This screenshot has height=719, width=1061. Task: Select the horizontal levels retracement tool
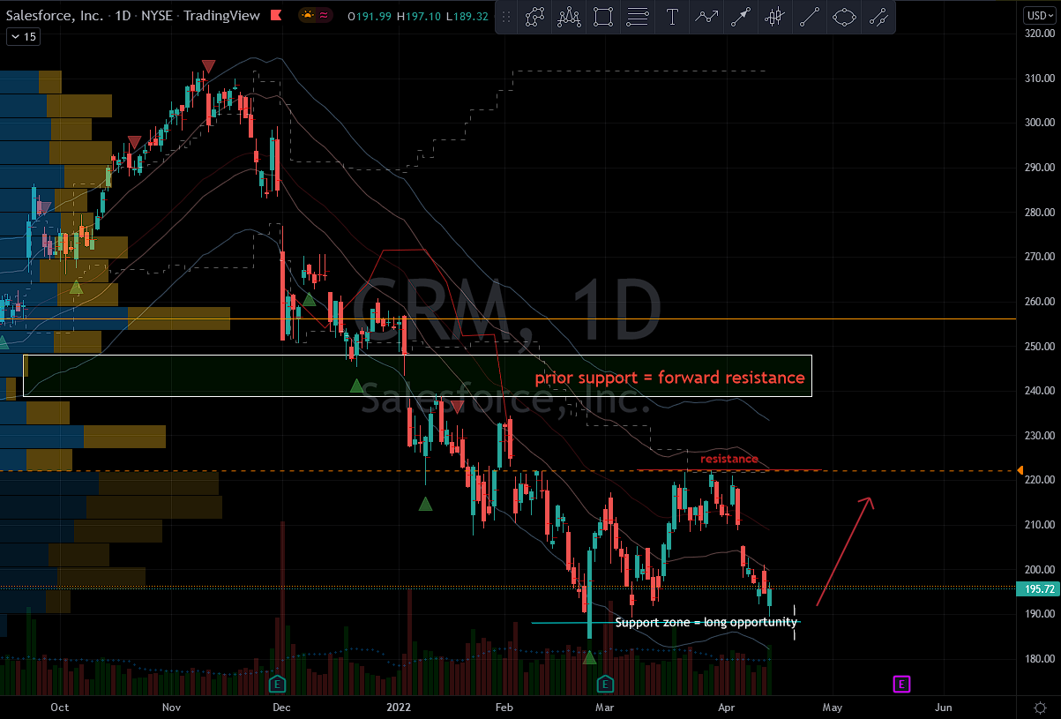tap(638, 16)
